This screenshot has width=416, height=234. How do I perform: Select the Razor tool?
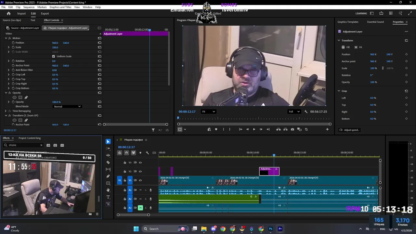point(108,162)
